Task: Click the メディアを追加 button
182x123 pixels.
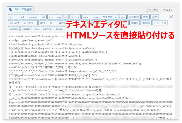Action: pyautogui.click(x=20, y=9)
